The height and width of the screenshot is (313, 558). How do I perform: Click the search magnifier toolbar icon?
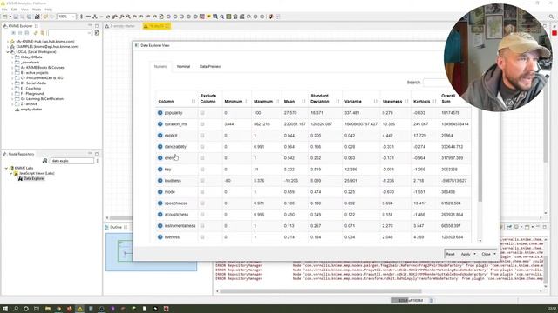click(222, 17)
